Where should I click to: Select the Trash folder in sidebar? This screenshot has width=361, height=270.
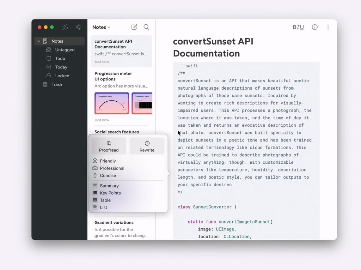coord(56,84)
